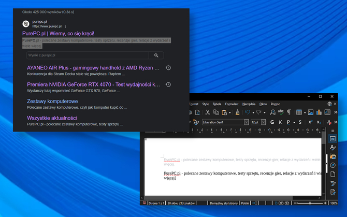Screen dimensions: 347x217
Task: Open the Paste options dropdown arrow
Action: click(230, 112)
